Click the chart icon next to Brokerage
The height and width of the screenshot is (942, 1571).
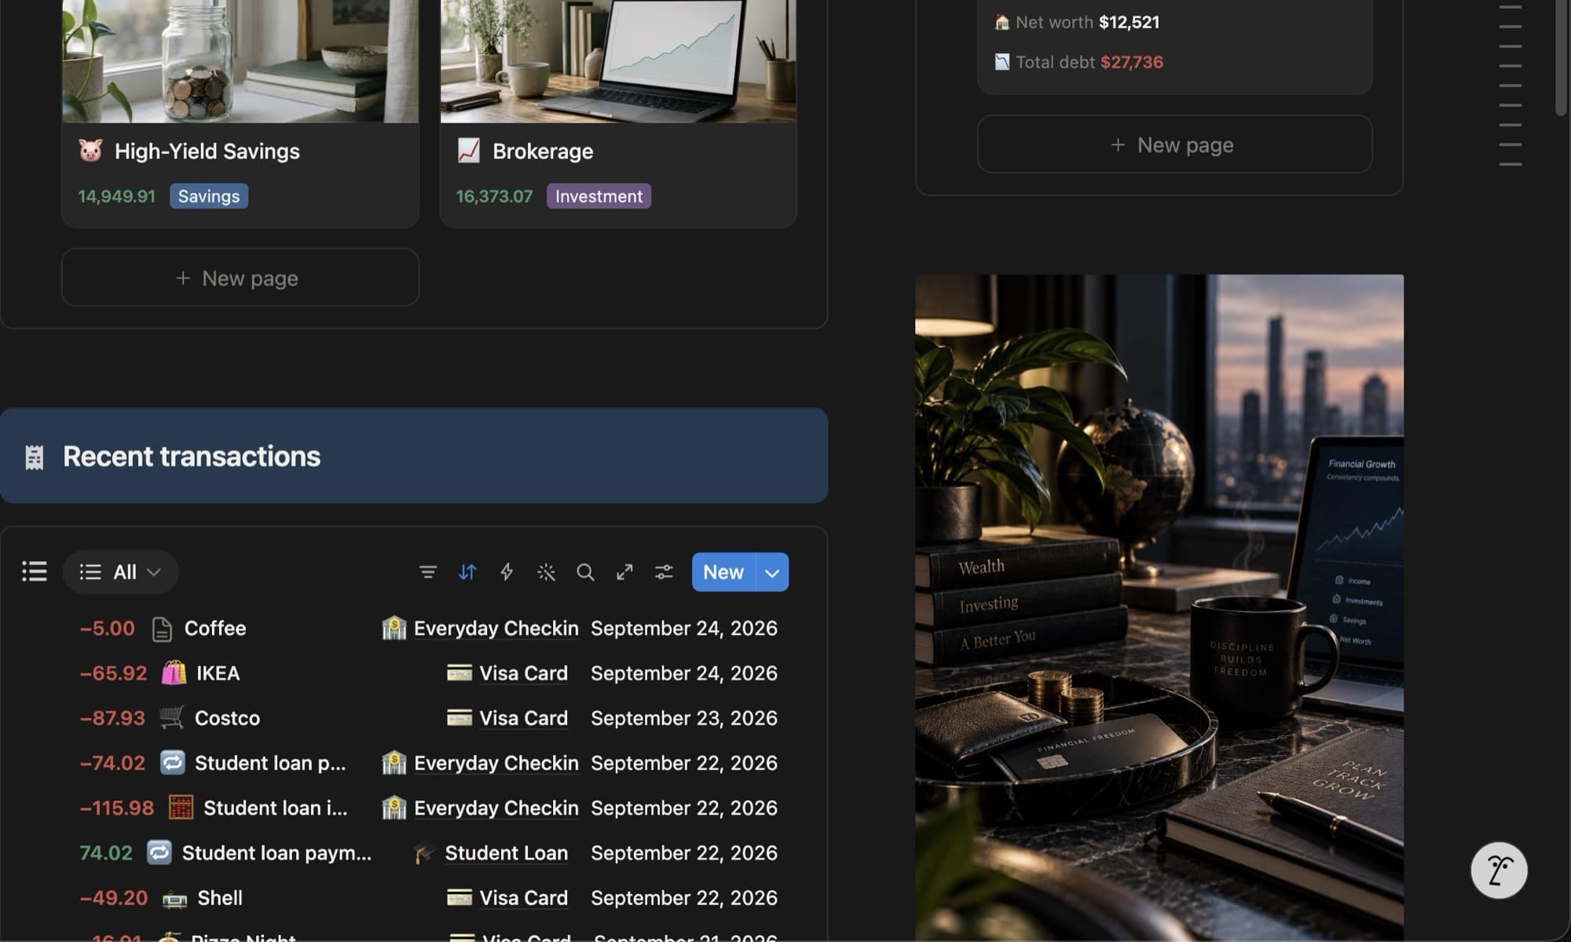[x=468, y=150]
